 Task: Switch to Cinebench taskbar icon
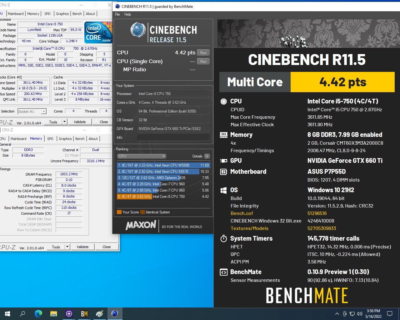115,314
